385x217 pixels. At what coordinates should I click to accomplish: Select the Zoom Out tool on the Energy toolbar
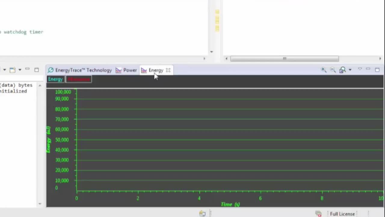[333, 70]
